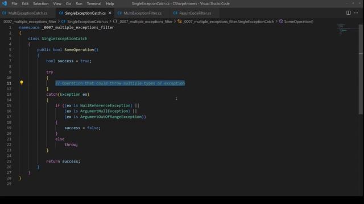Open the Edit menu
This screenshot has height=204, width=364.
(25, 4)
